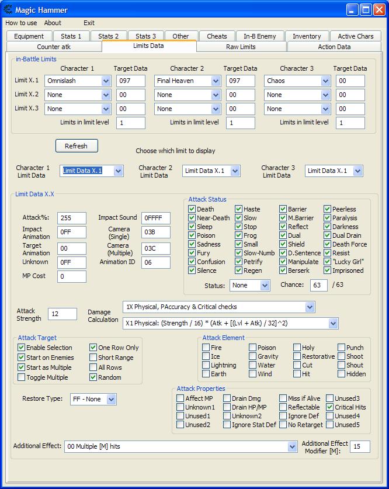Click the Magic Hammer app icon in title bar

(8, 9)
